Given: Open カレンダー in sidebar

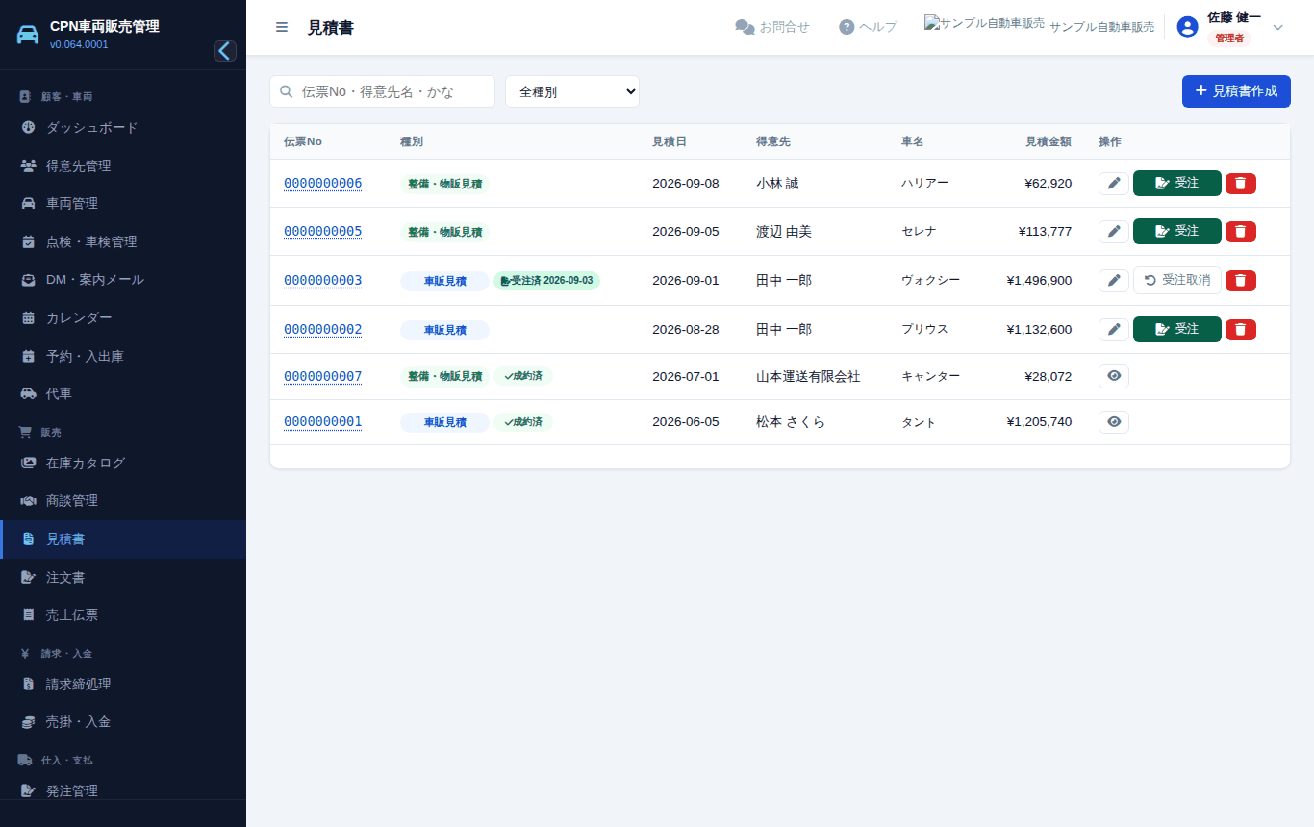Looking at the screenshot, I should tap(123, 318).
